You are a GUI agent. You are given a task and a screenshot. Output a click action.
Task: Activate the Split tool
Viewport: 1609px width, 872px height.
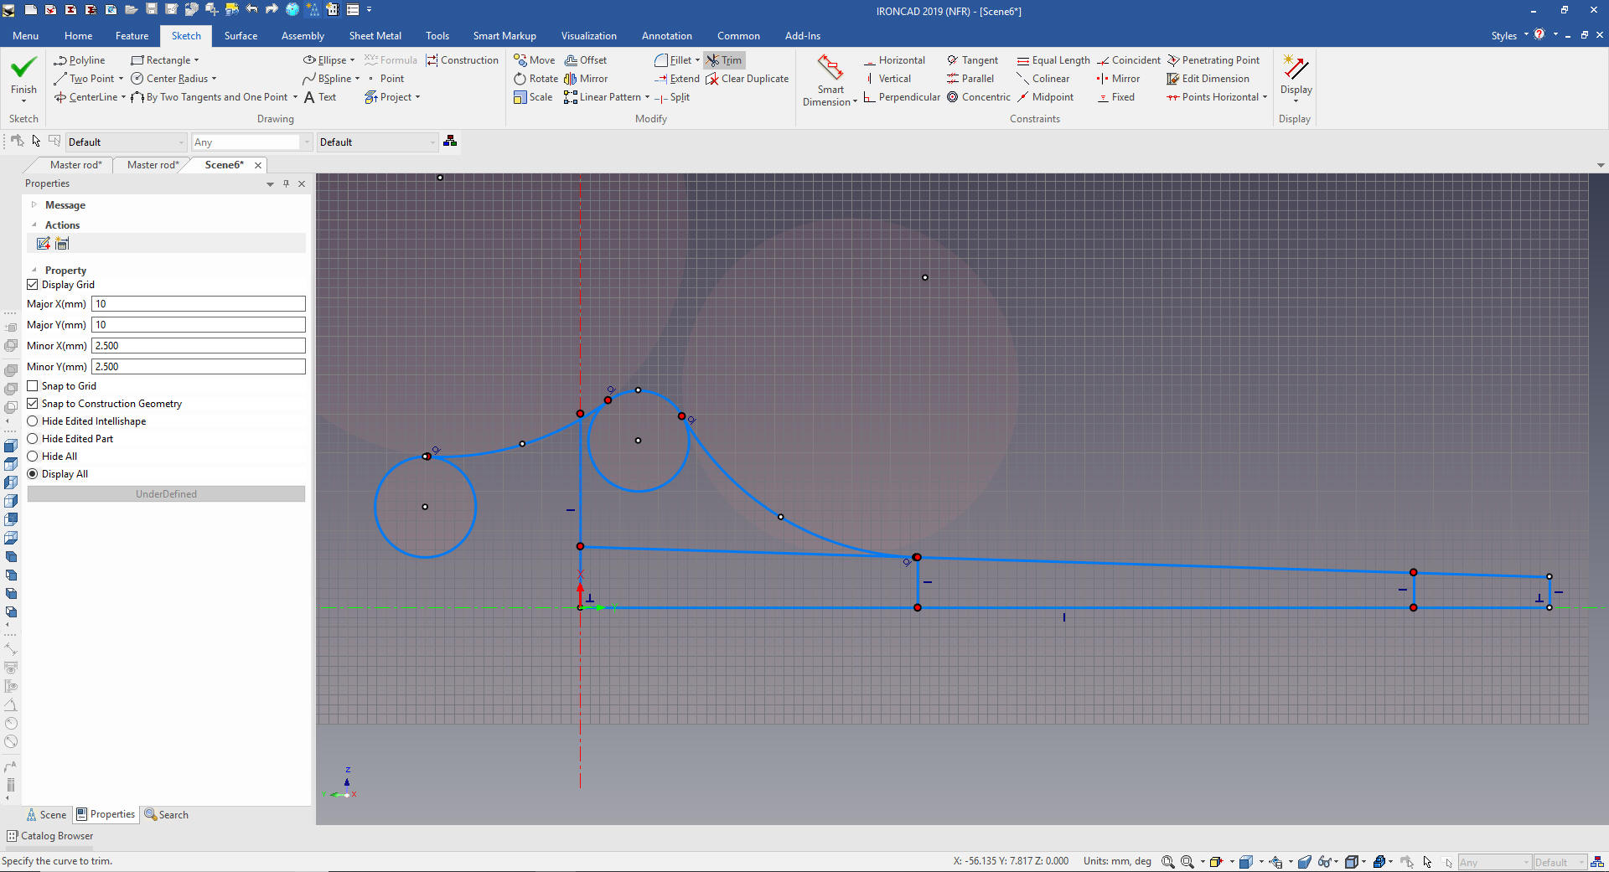[x=672, y=97]
